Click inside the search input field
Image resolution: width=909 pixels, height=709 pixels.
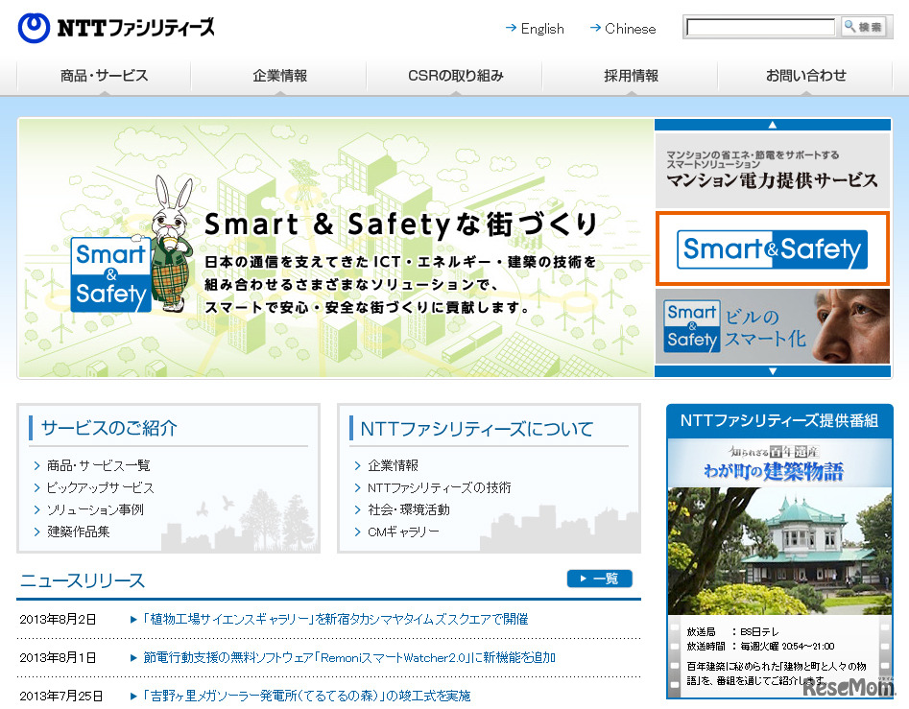tap(758, 27)
